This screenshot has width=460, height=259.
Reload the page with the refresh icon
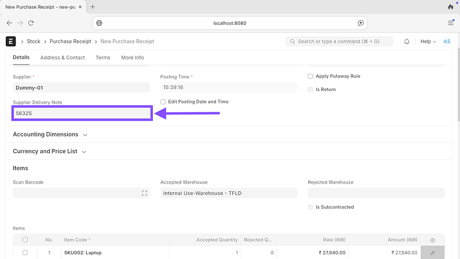coord(30,23)
